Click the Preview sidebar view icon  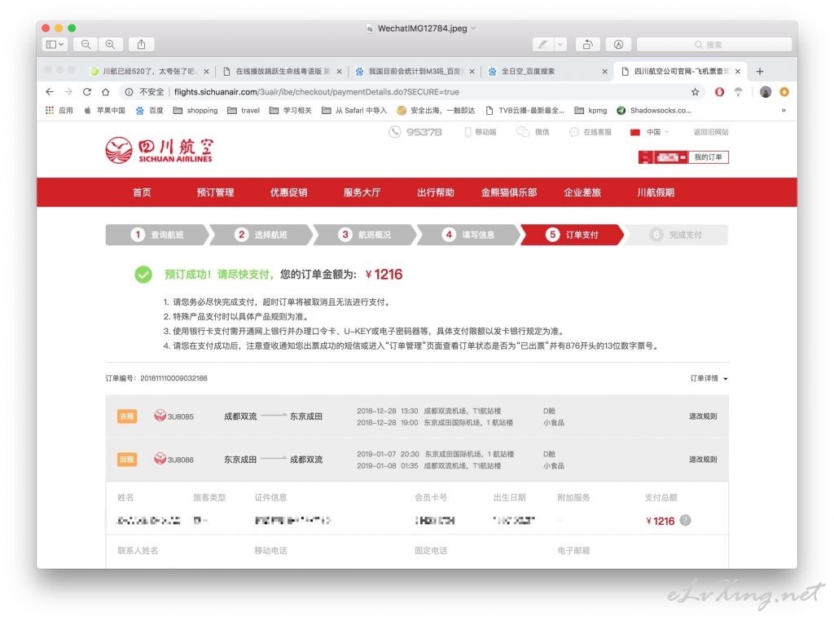tap(55, 45)
